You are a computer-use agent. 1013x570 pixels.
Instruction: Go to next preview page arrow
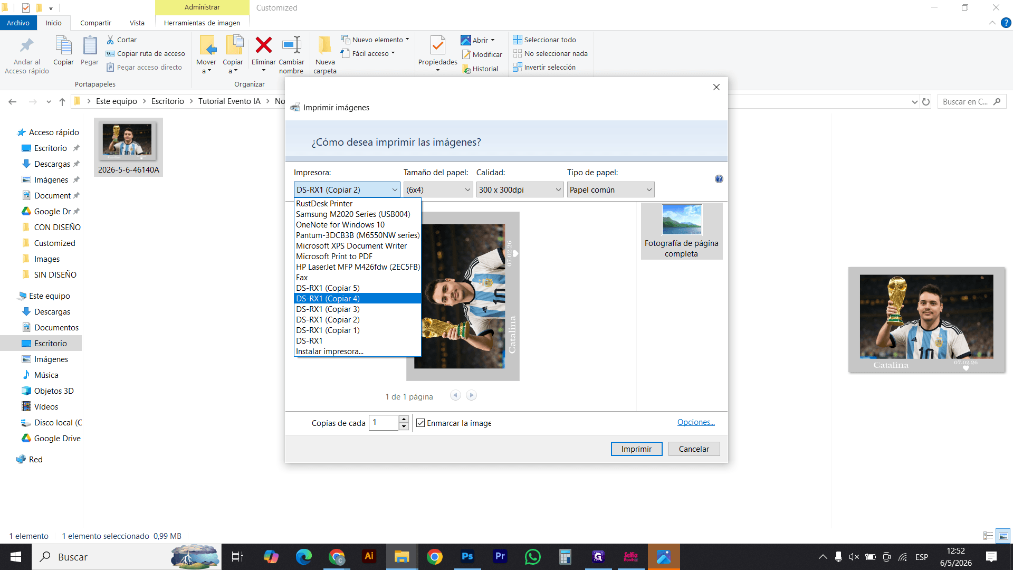point(472,395)
